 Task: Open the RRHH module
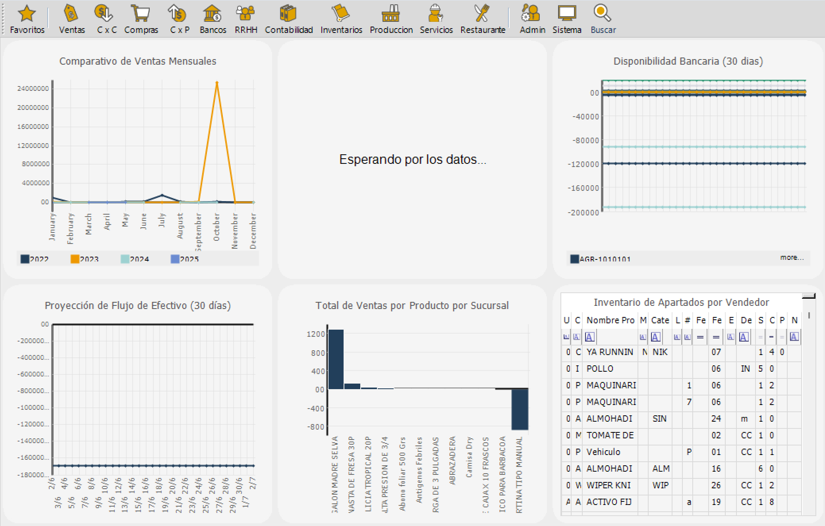click(246, 18)
